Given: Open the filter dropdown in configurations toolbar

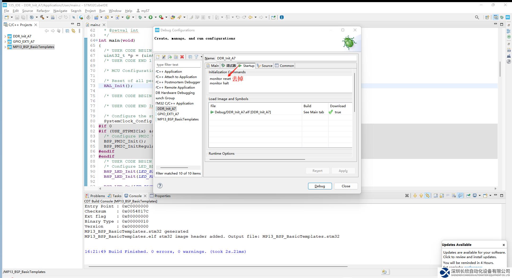Looking at the screenshot, I should 201,57.
